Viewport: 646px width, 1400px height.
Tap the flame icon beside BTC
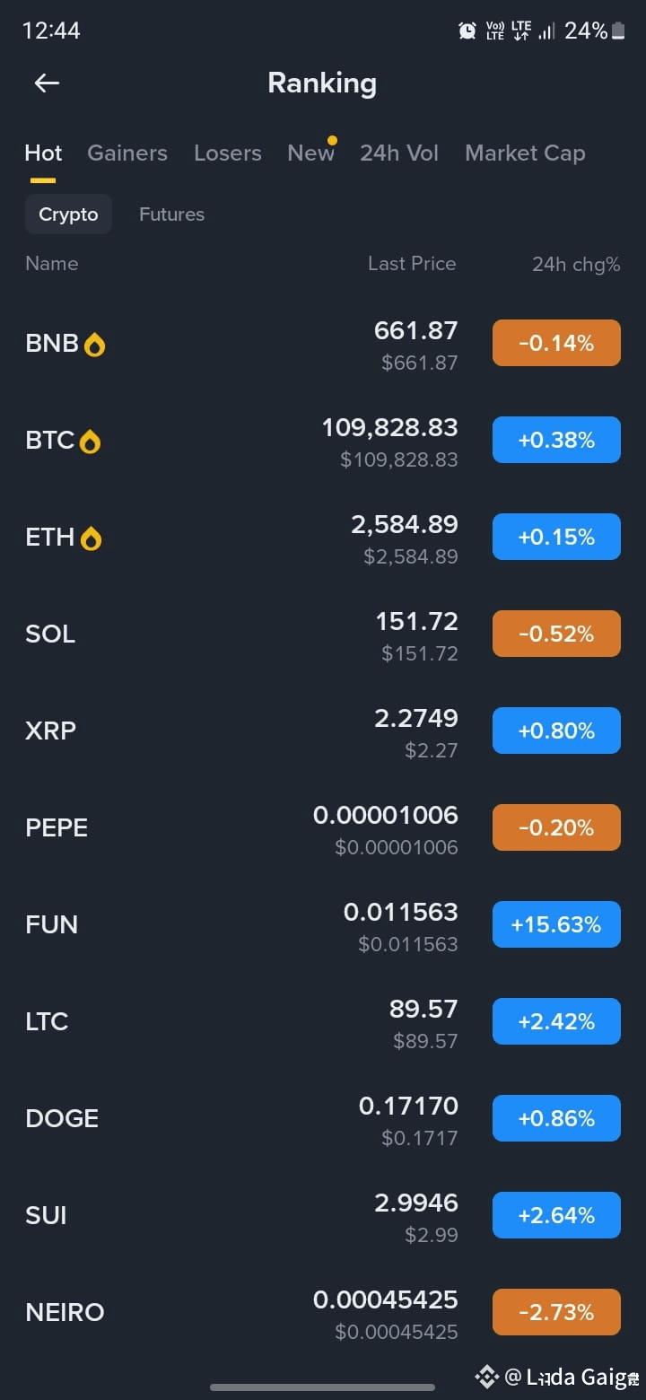pos(90,442)
